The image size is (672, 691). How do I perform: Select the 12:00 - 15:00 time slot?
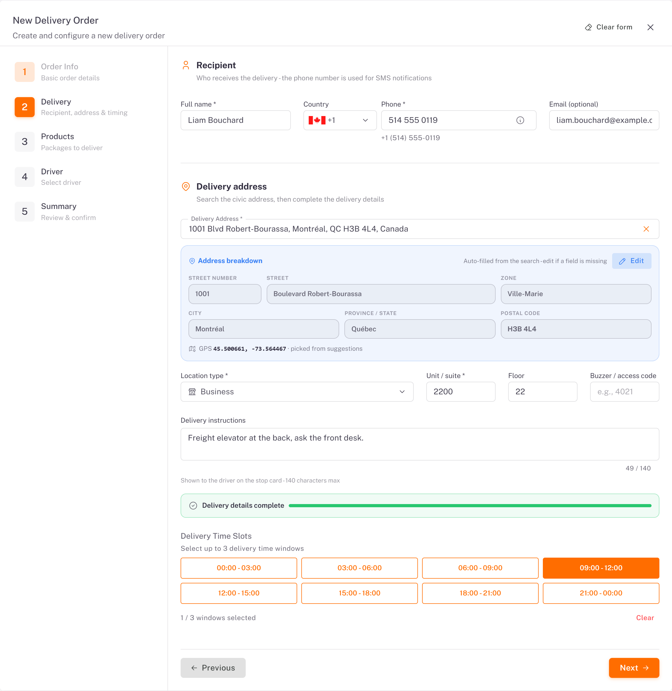pyautogui.click(x=239, y=593)
